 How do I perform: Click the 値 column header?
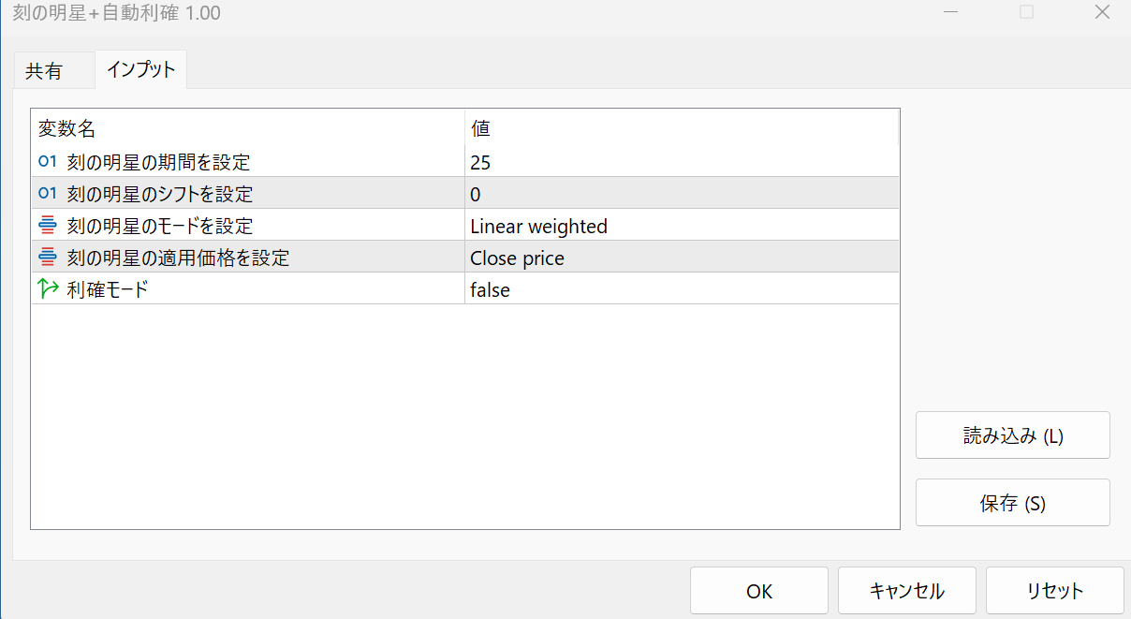tap(681, 128)
